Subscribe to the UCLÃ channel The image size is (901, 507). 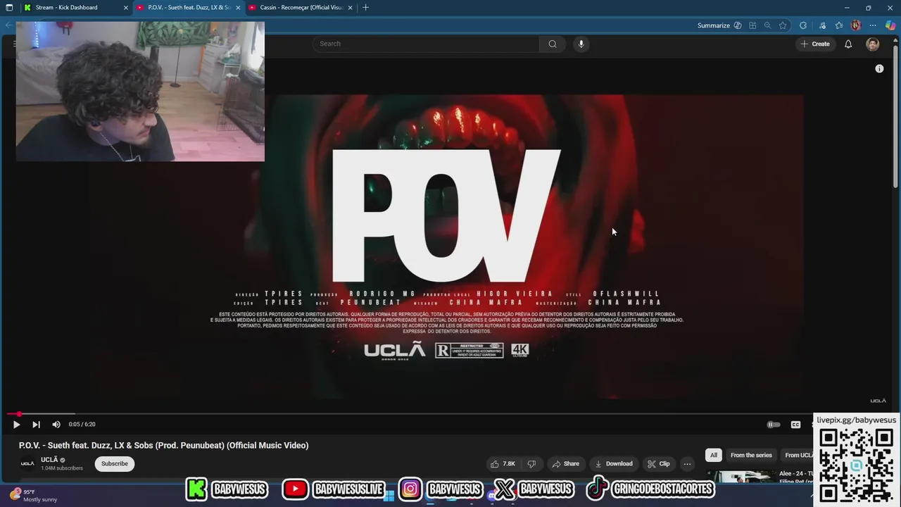(x=115, y=464)
